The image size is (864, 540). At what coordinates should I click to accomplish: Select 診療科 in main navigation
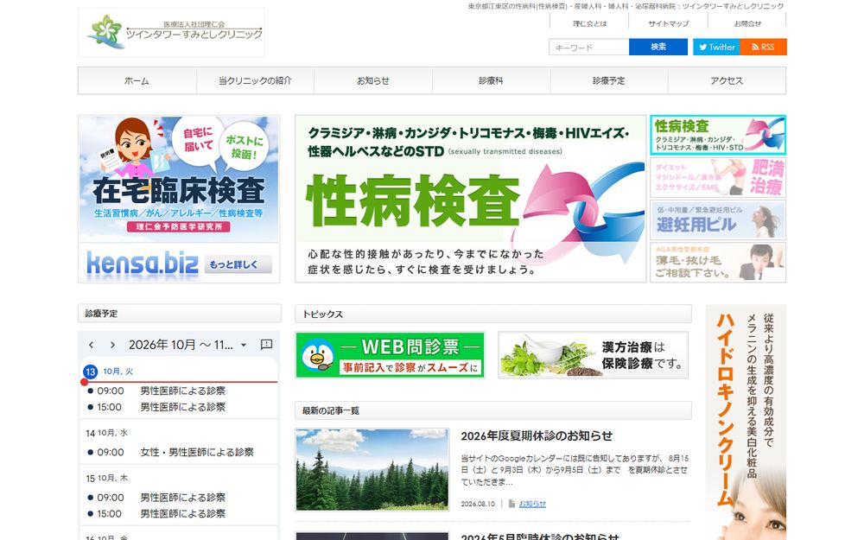(491, 80)
